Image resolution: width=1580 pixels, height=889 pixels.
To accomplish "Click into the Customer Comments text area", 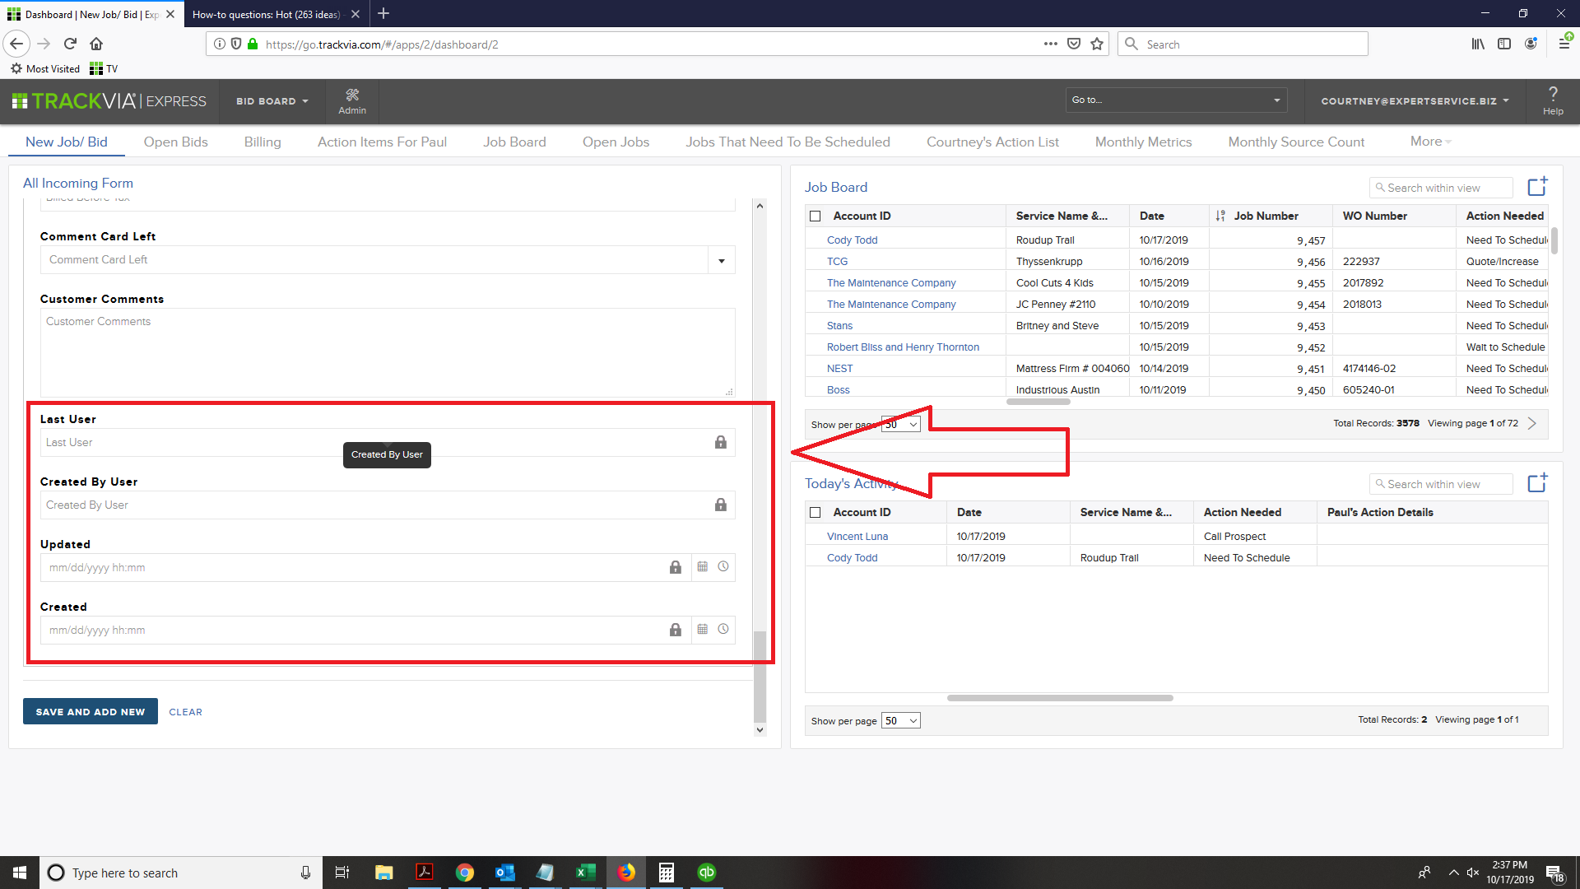I will coord(387,352).
